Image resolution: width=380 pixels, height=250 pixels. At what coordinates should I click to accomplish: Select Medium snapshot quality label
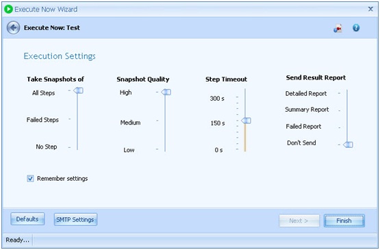pos(130,123)
